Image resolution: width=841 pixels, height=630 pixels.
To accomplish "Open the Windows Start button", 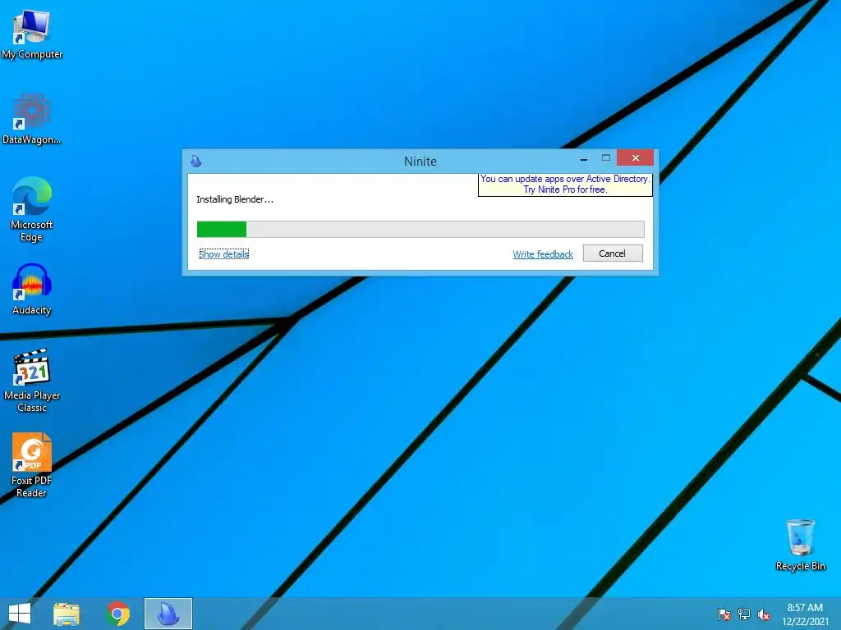I will [x=20, y=614].
